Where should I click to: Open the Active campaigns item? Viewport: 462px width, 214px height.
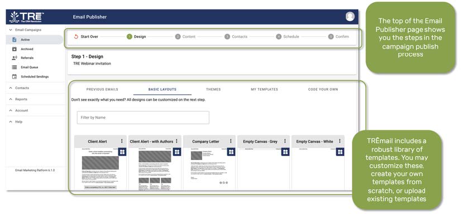[x=35, y=40]
